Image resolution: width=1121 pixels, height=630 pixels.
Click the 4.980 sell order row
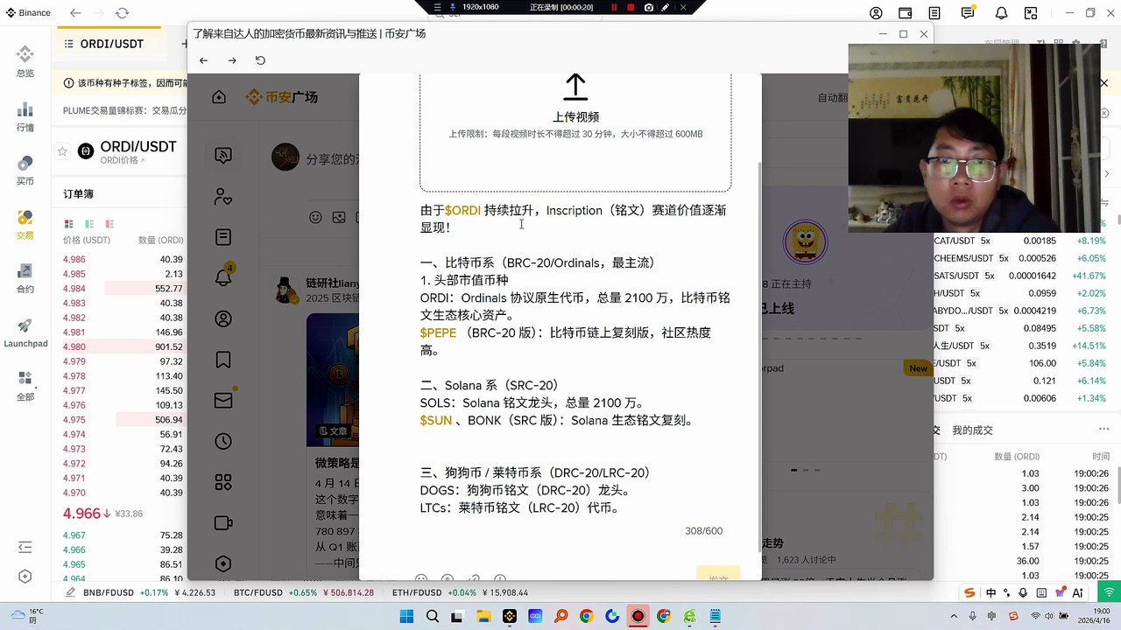pos(123,346)
